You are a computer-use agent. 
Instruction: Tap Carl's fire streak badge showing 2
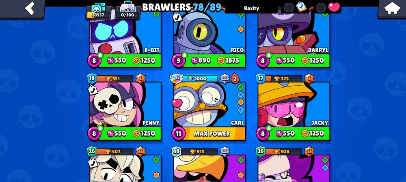coord(235,78)
